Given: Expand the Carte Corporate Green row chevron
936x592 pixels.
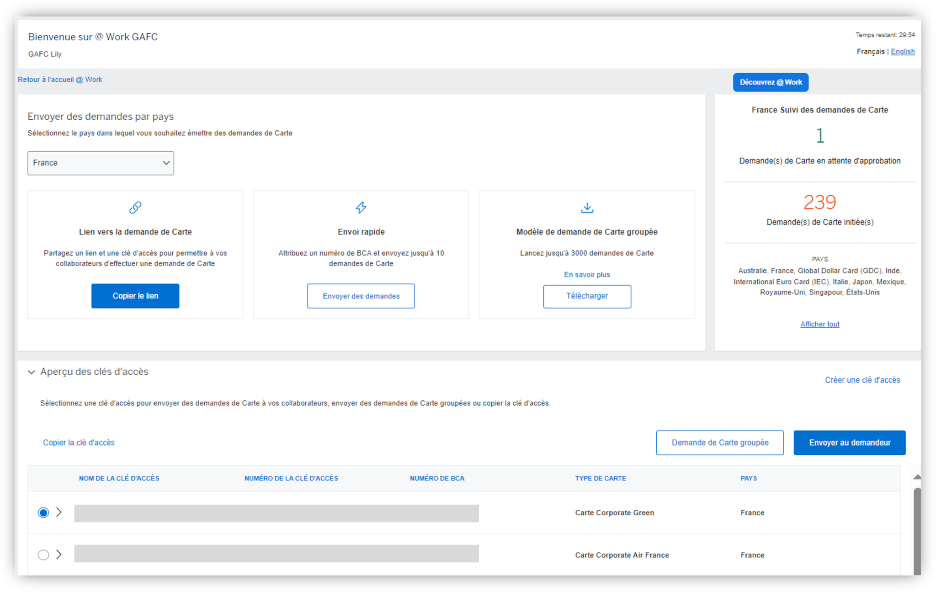Looking at the screenshot, I should click(59, 512).
